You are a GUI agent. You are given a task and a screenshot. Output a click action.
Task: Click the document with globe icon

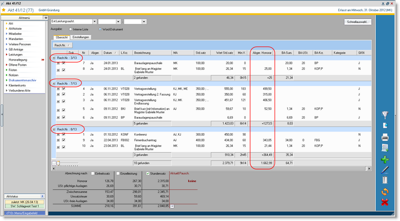coord(385,125)
